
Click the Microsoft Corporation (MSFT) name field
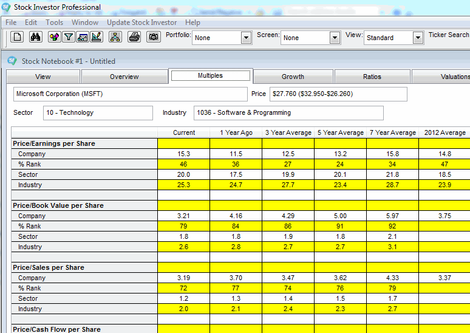131,94
